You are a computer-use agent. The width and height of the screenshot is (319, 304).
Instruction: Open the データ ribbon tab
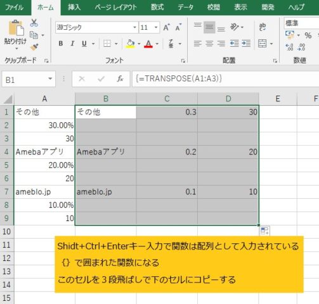185,8
